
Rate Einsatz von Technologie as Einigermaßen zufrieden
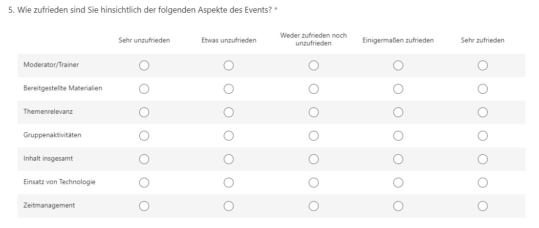(398, 182)
